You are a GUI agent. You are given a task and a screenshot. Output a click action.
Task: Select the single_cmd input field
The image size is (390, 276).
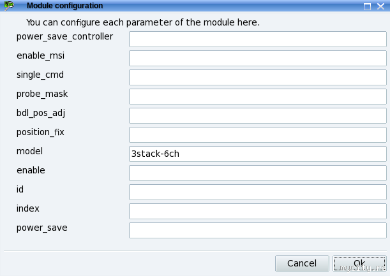click(x=257, y=78)
